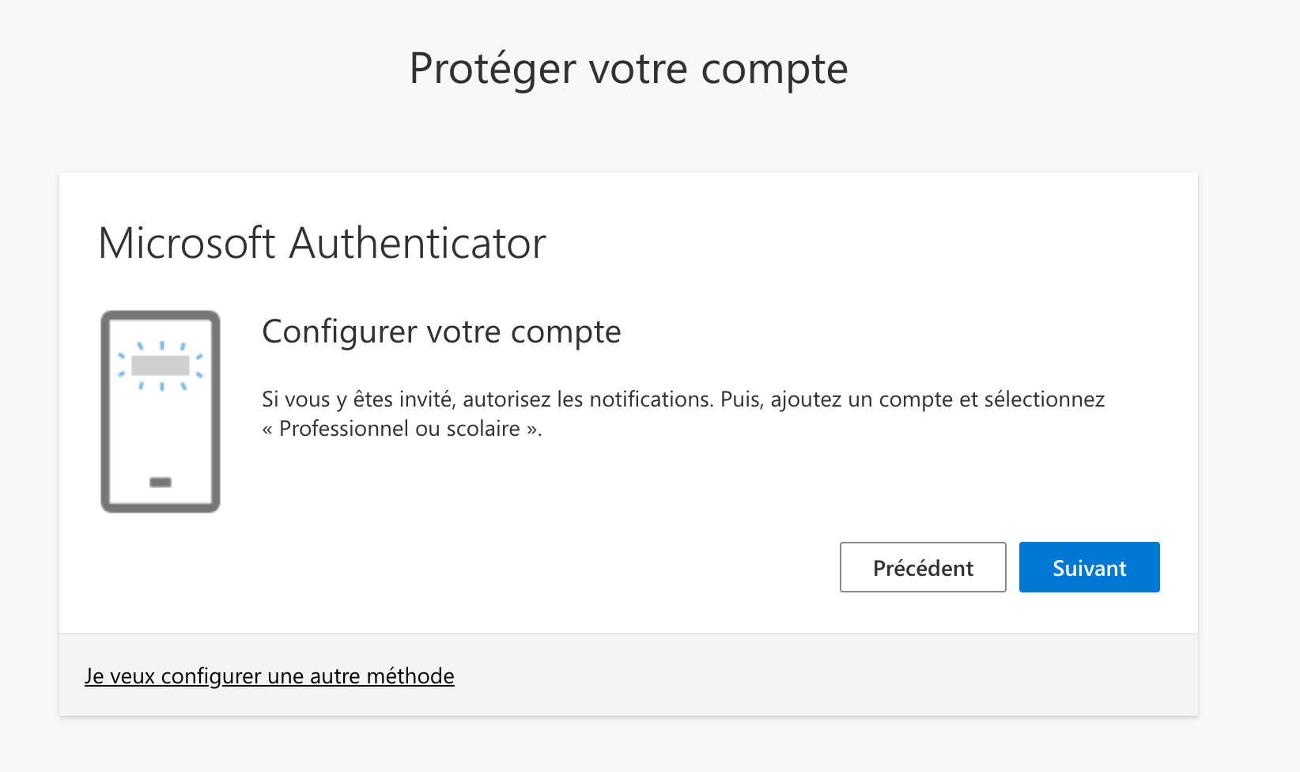The width and height of the screenshot is (1300, 772).
Task: Click the word "Protéger" in the page heading
Action: 493,69
